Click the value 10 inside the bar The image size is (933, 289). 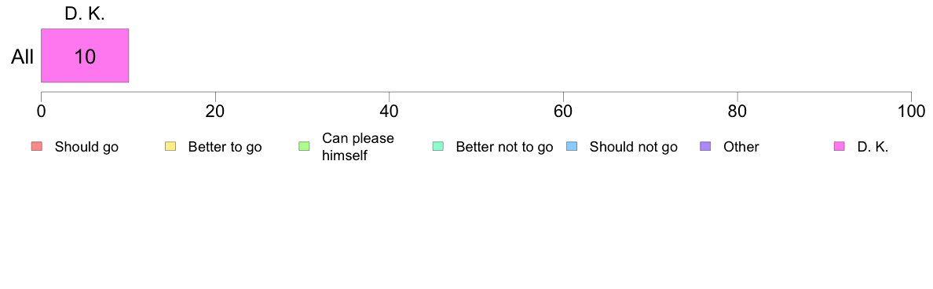[x=85, y=57]
